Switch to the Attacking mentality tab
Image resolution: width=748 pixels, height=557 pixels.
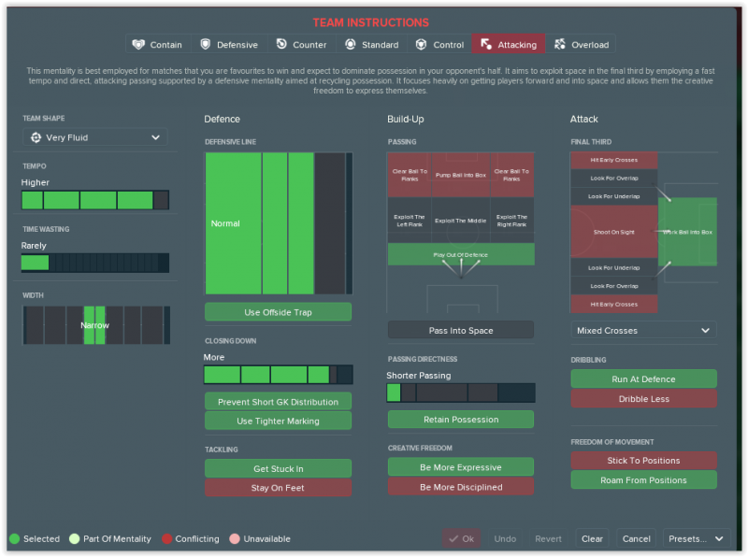(508, 45)
